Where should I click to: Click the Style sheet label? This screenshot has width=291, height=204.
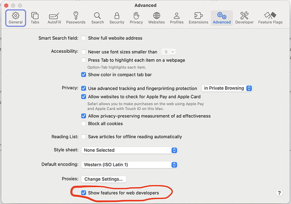[66, 150]
